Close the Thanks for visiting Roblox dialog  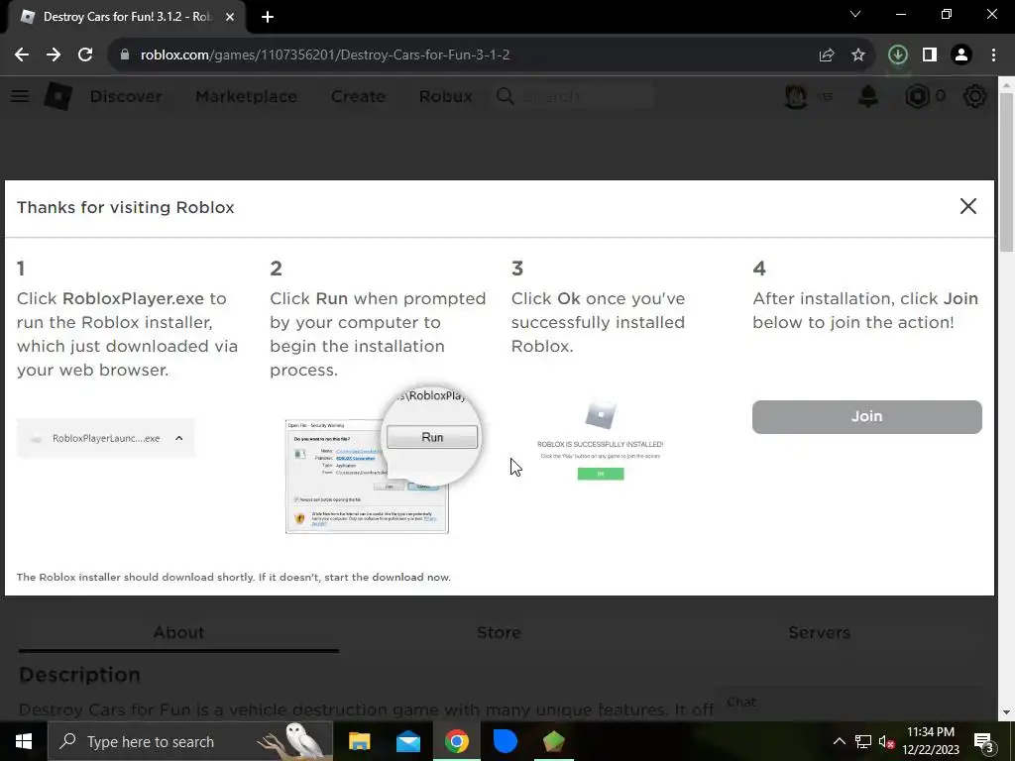click(x=967, y=206)
